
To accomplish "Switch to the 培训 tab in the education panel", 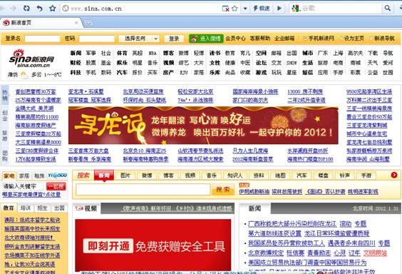I will pos(26,208).
